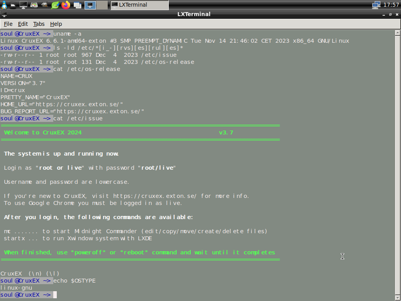Click the 'Welcome to CruxEX 2024' banner text

43,132
